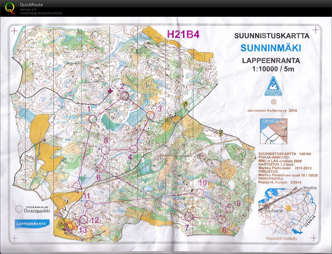
Task: Select control circle 9 on the map
Action: coord(230,208)
